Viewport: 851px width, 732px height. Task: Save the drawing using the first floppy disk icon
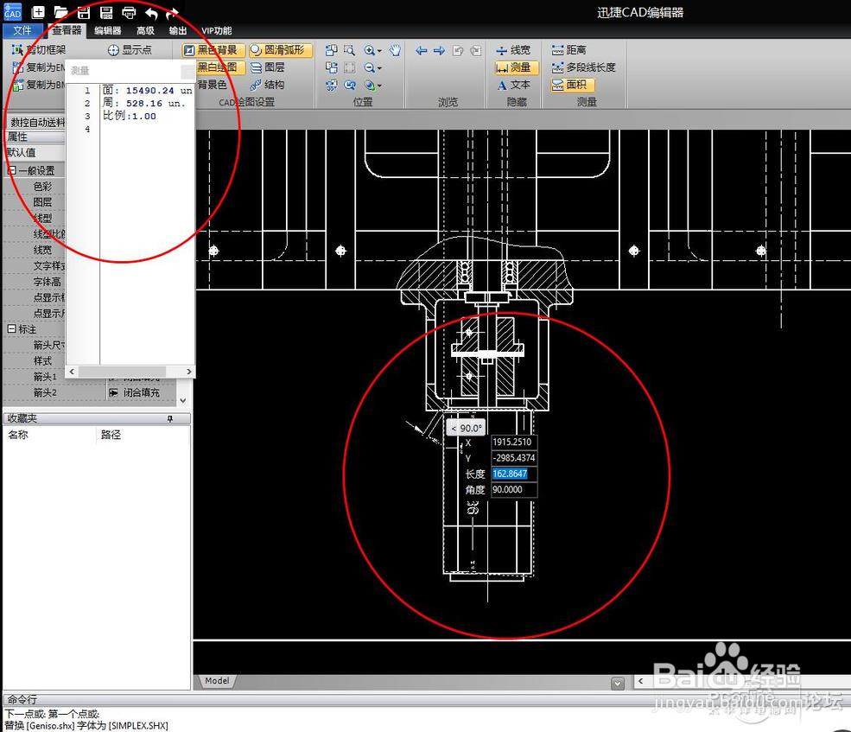84,12
